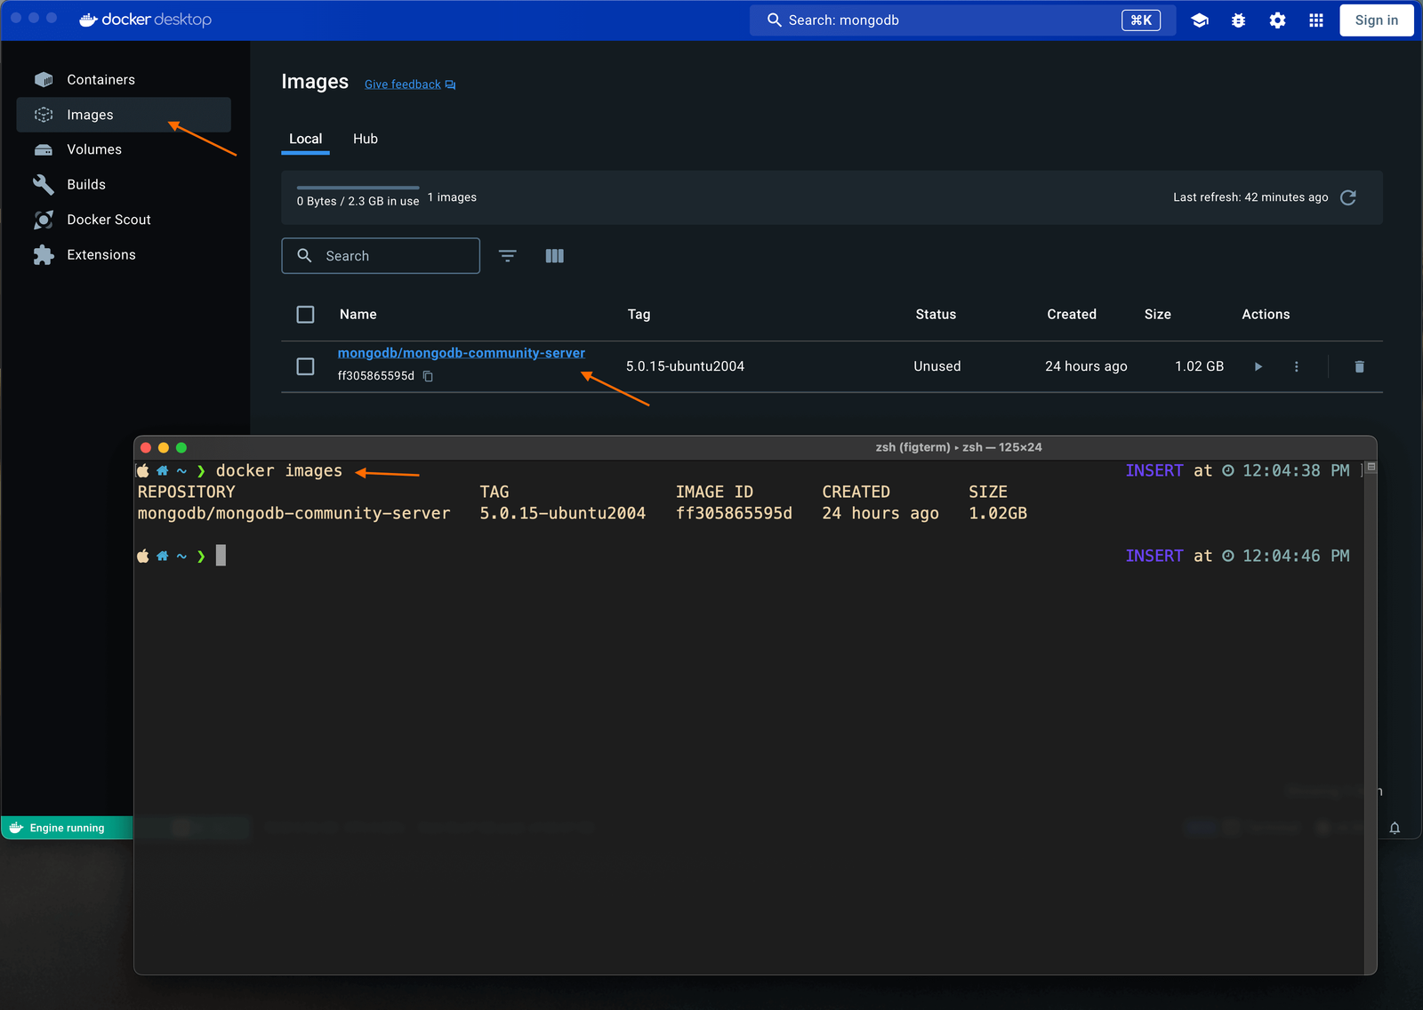
Task: Open the Extensions section
Action: point(100,254)
